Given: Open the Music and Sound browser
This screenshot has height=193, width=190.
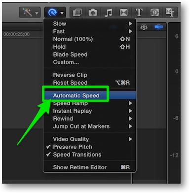Looking at the screenshot, I should 109,12.
